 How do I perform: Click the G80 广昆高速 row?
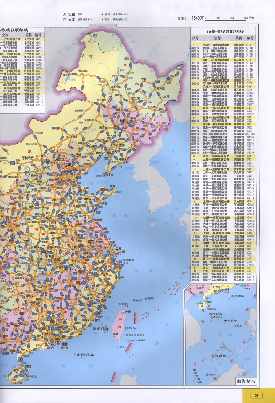tap(223, 271)
